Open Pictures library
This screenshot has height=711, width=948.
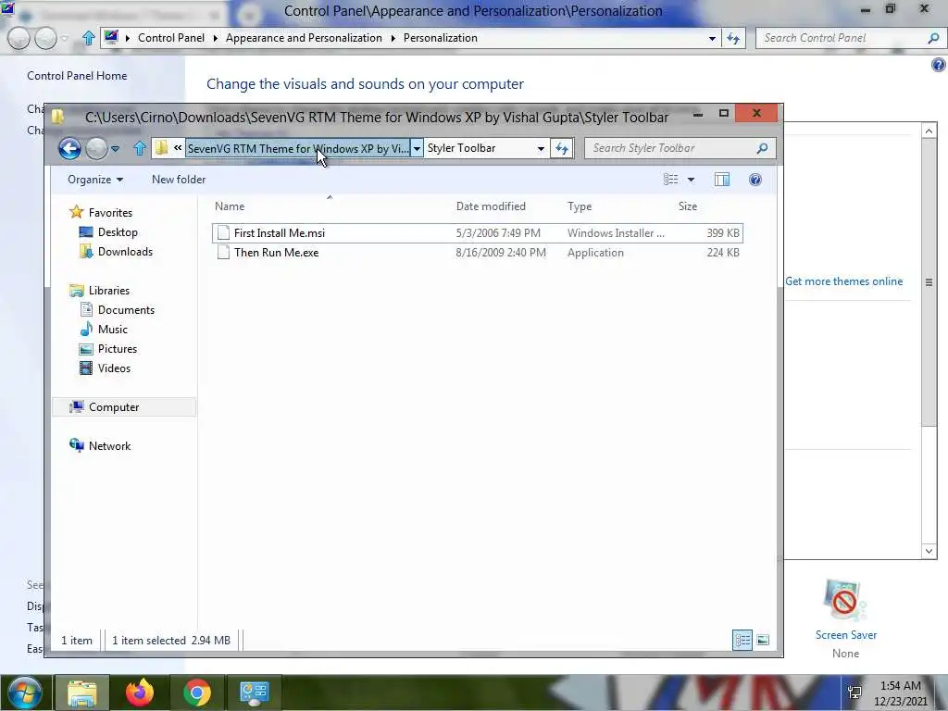pyautogui.click(x=118, y=349)
